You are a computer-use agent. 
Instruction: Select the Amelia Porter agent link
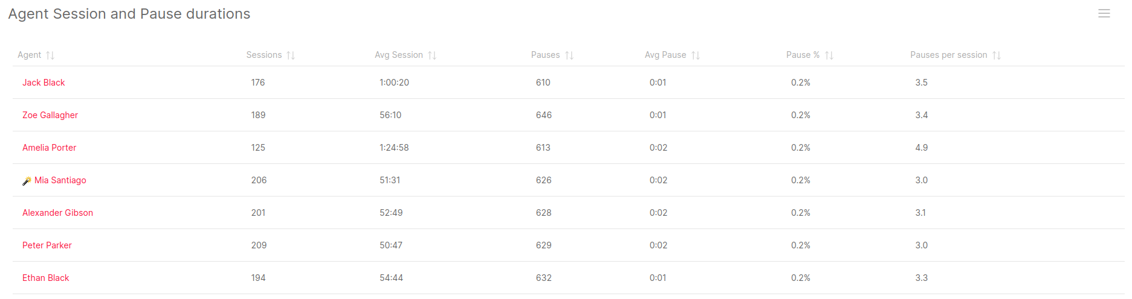click(x=50, y=148)
